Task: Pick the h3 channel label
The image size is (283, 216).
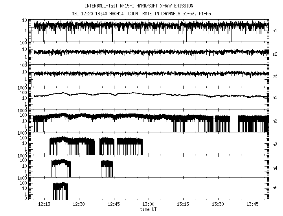Action: tap(275, 143)
